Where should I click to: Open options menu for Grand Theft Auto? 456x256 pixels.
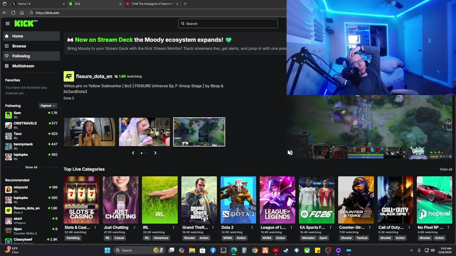tap(213, 228)
